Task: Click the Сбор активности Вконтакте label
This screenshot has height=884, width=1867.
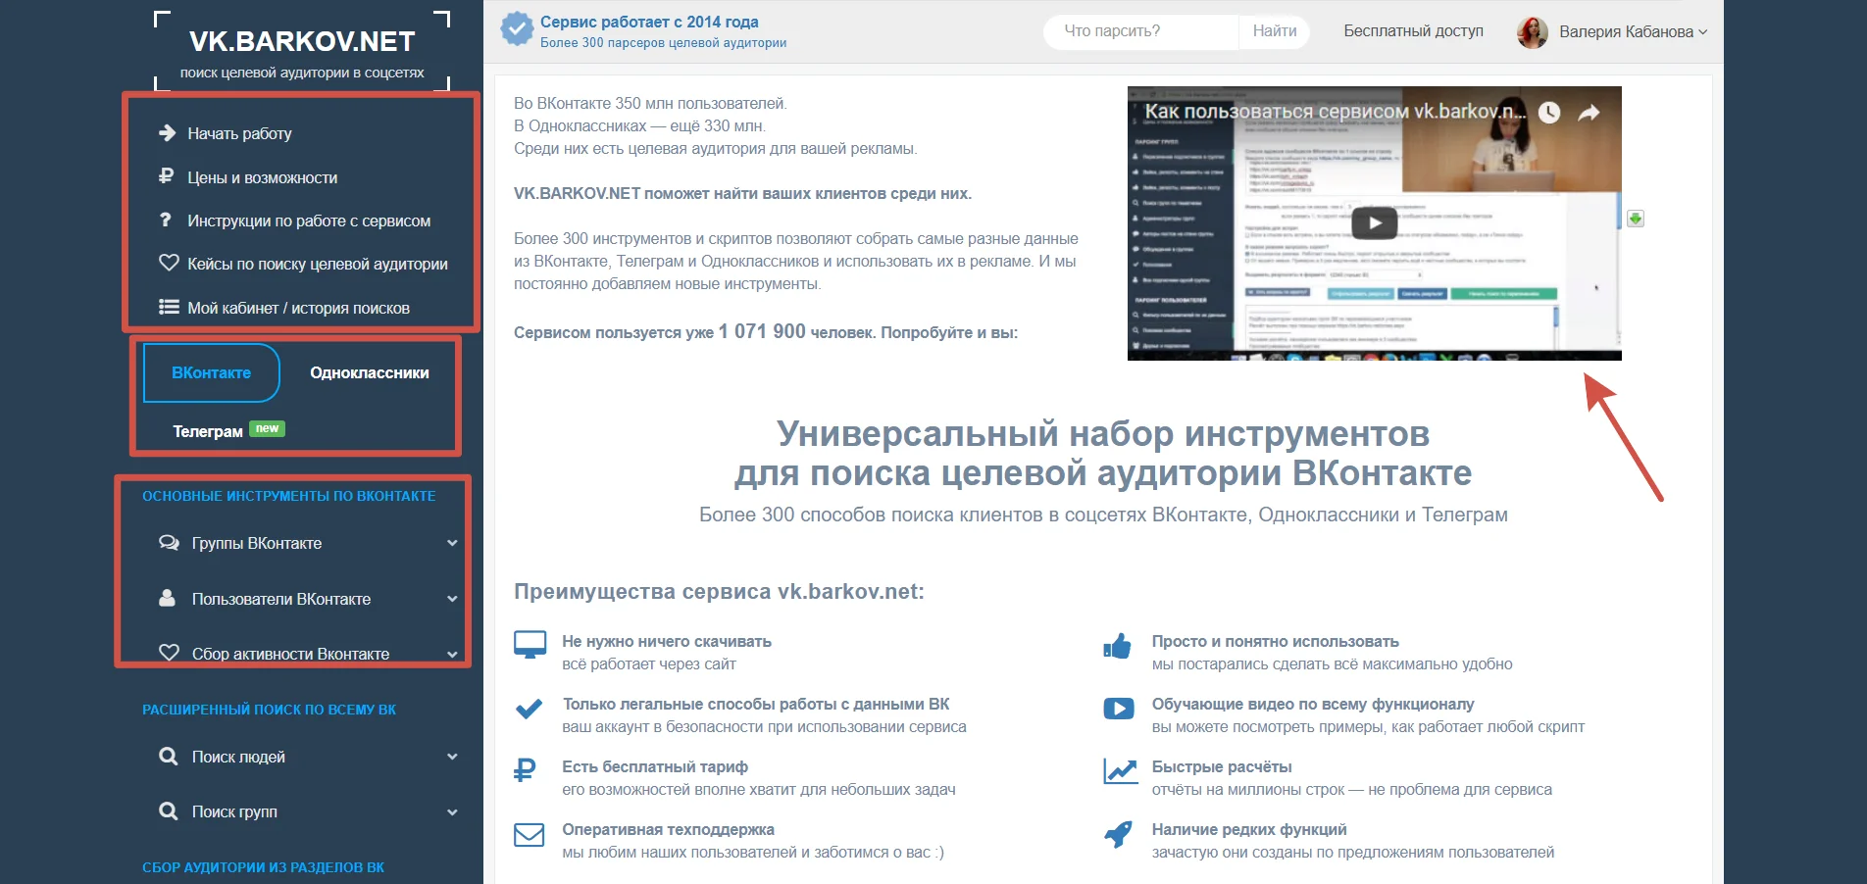Action: (x=290, y=654)
